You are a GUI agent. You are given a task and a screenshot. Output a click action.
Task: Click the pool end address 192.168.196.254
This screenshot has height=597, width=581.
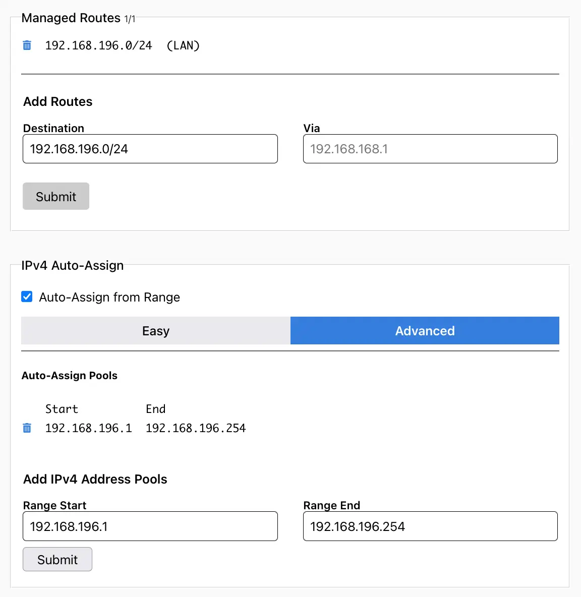pyautogui.click(x=196, y=428)
